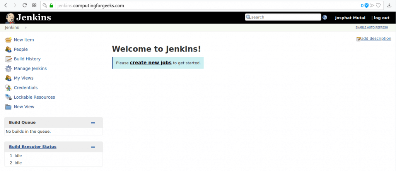Open New View link
Image resolution: width=396 pixels, height=171 pixels.
click(x=24, y=107)
